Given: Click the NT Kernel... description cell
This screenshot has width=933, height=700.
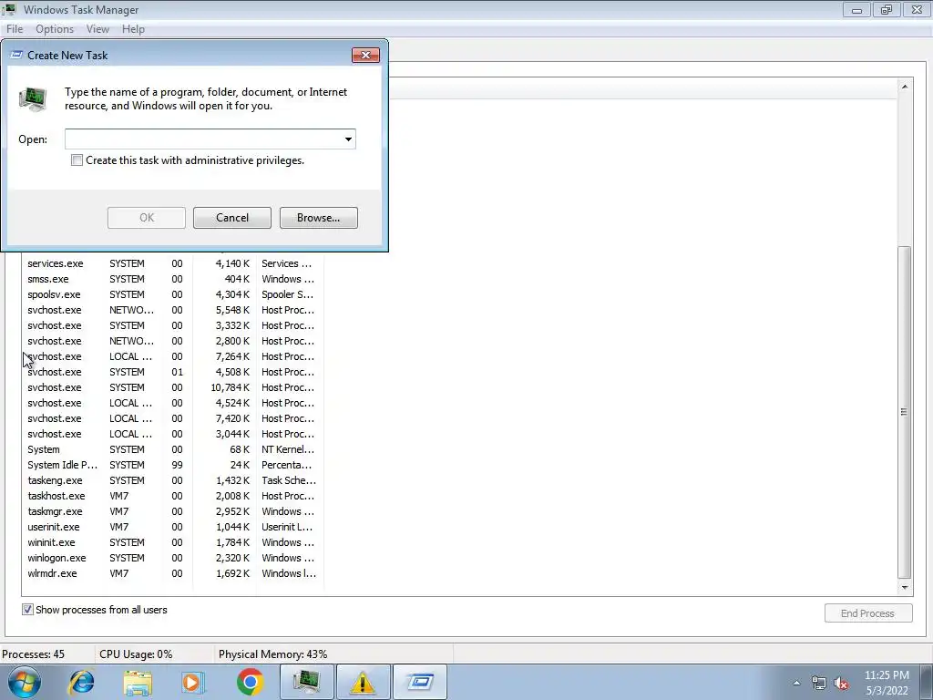Looking at the screenshot, I should (x=288, y=449).
